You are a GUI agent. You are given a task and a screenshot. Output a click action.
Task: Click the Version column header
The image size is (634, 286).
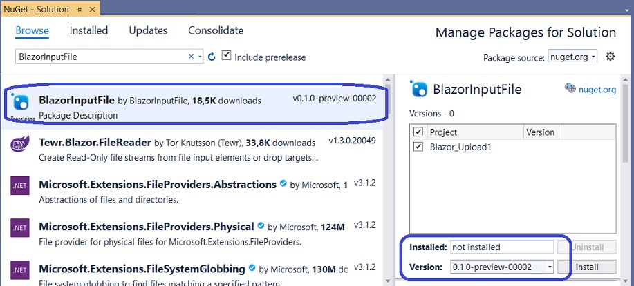tap(541, 132)
